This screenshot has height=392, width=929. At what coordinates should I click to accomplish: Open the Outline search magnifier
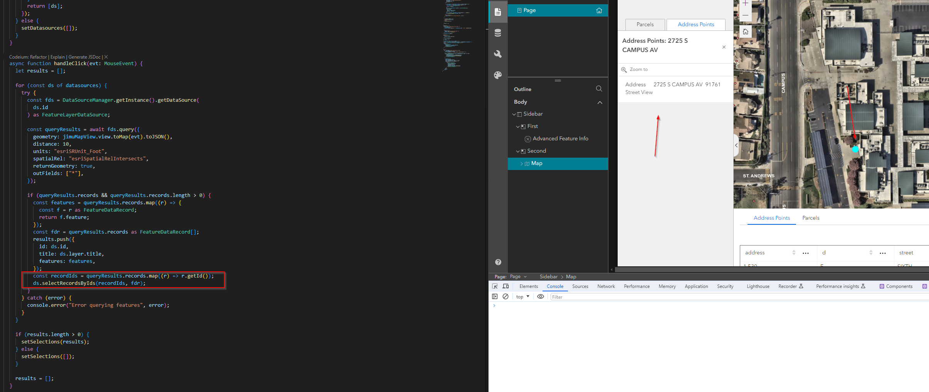pos(599,89)
